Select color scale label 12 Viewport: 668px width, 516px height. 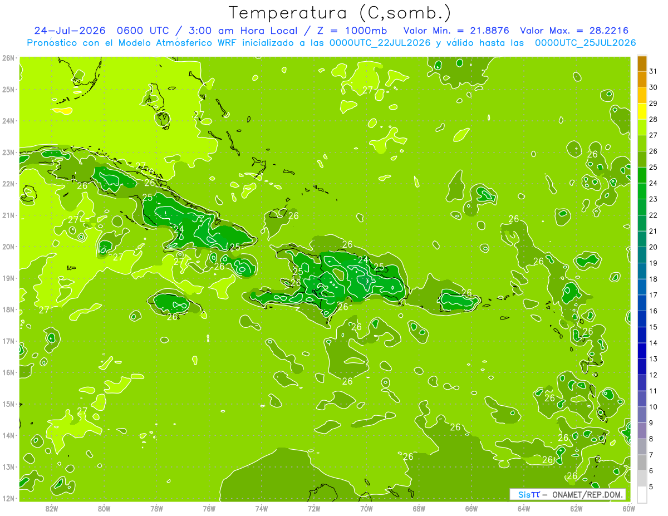(x=653, y=375)
